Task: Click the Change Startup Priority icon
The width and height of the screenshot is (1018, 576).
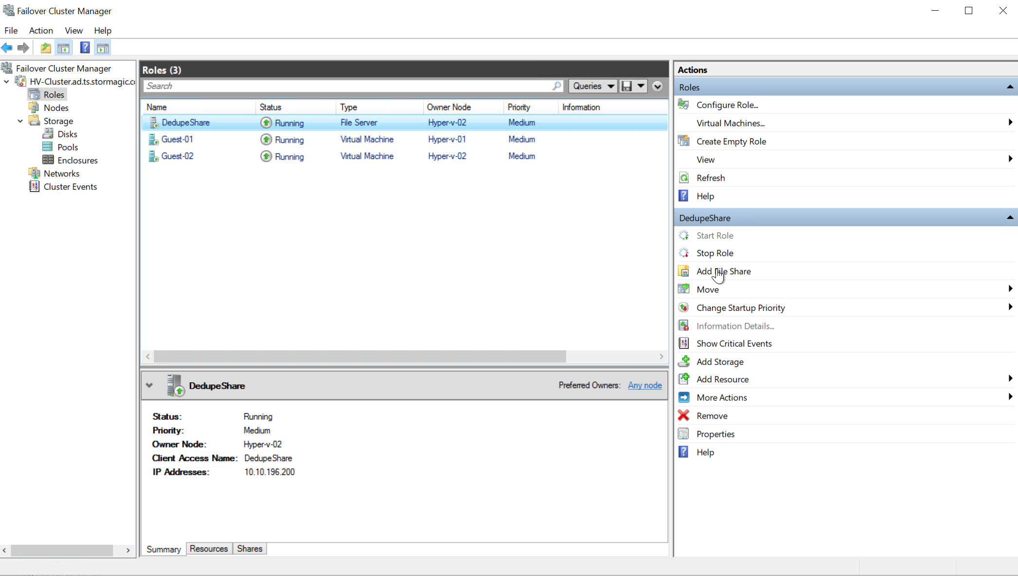Action: click(x=683, y=307)
